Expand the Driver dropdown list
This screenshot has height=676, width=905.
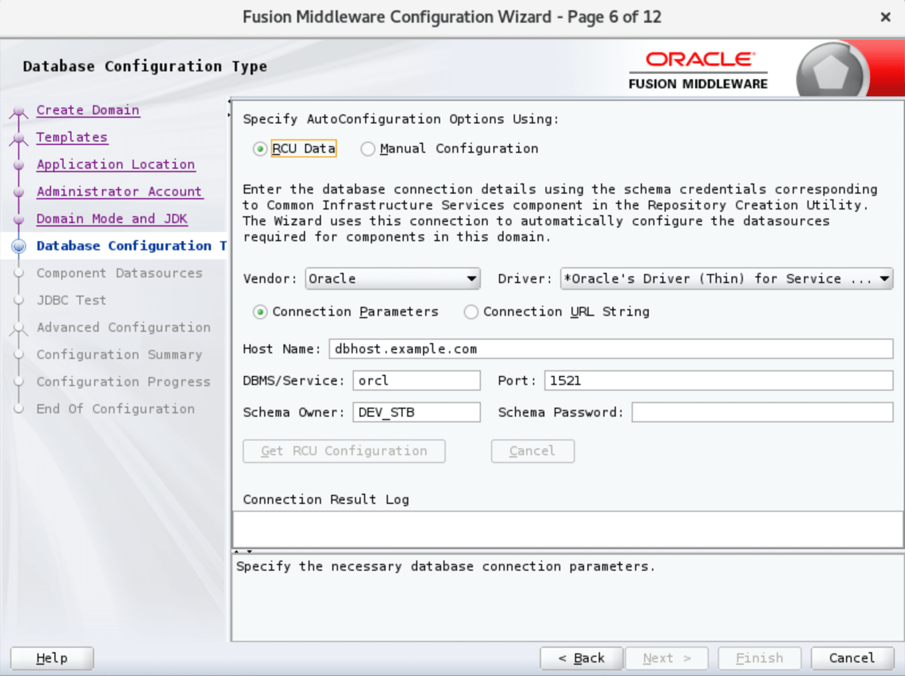click(727, 278)
